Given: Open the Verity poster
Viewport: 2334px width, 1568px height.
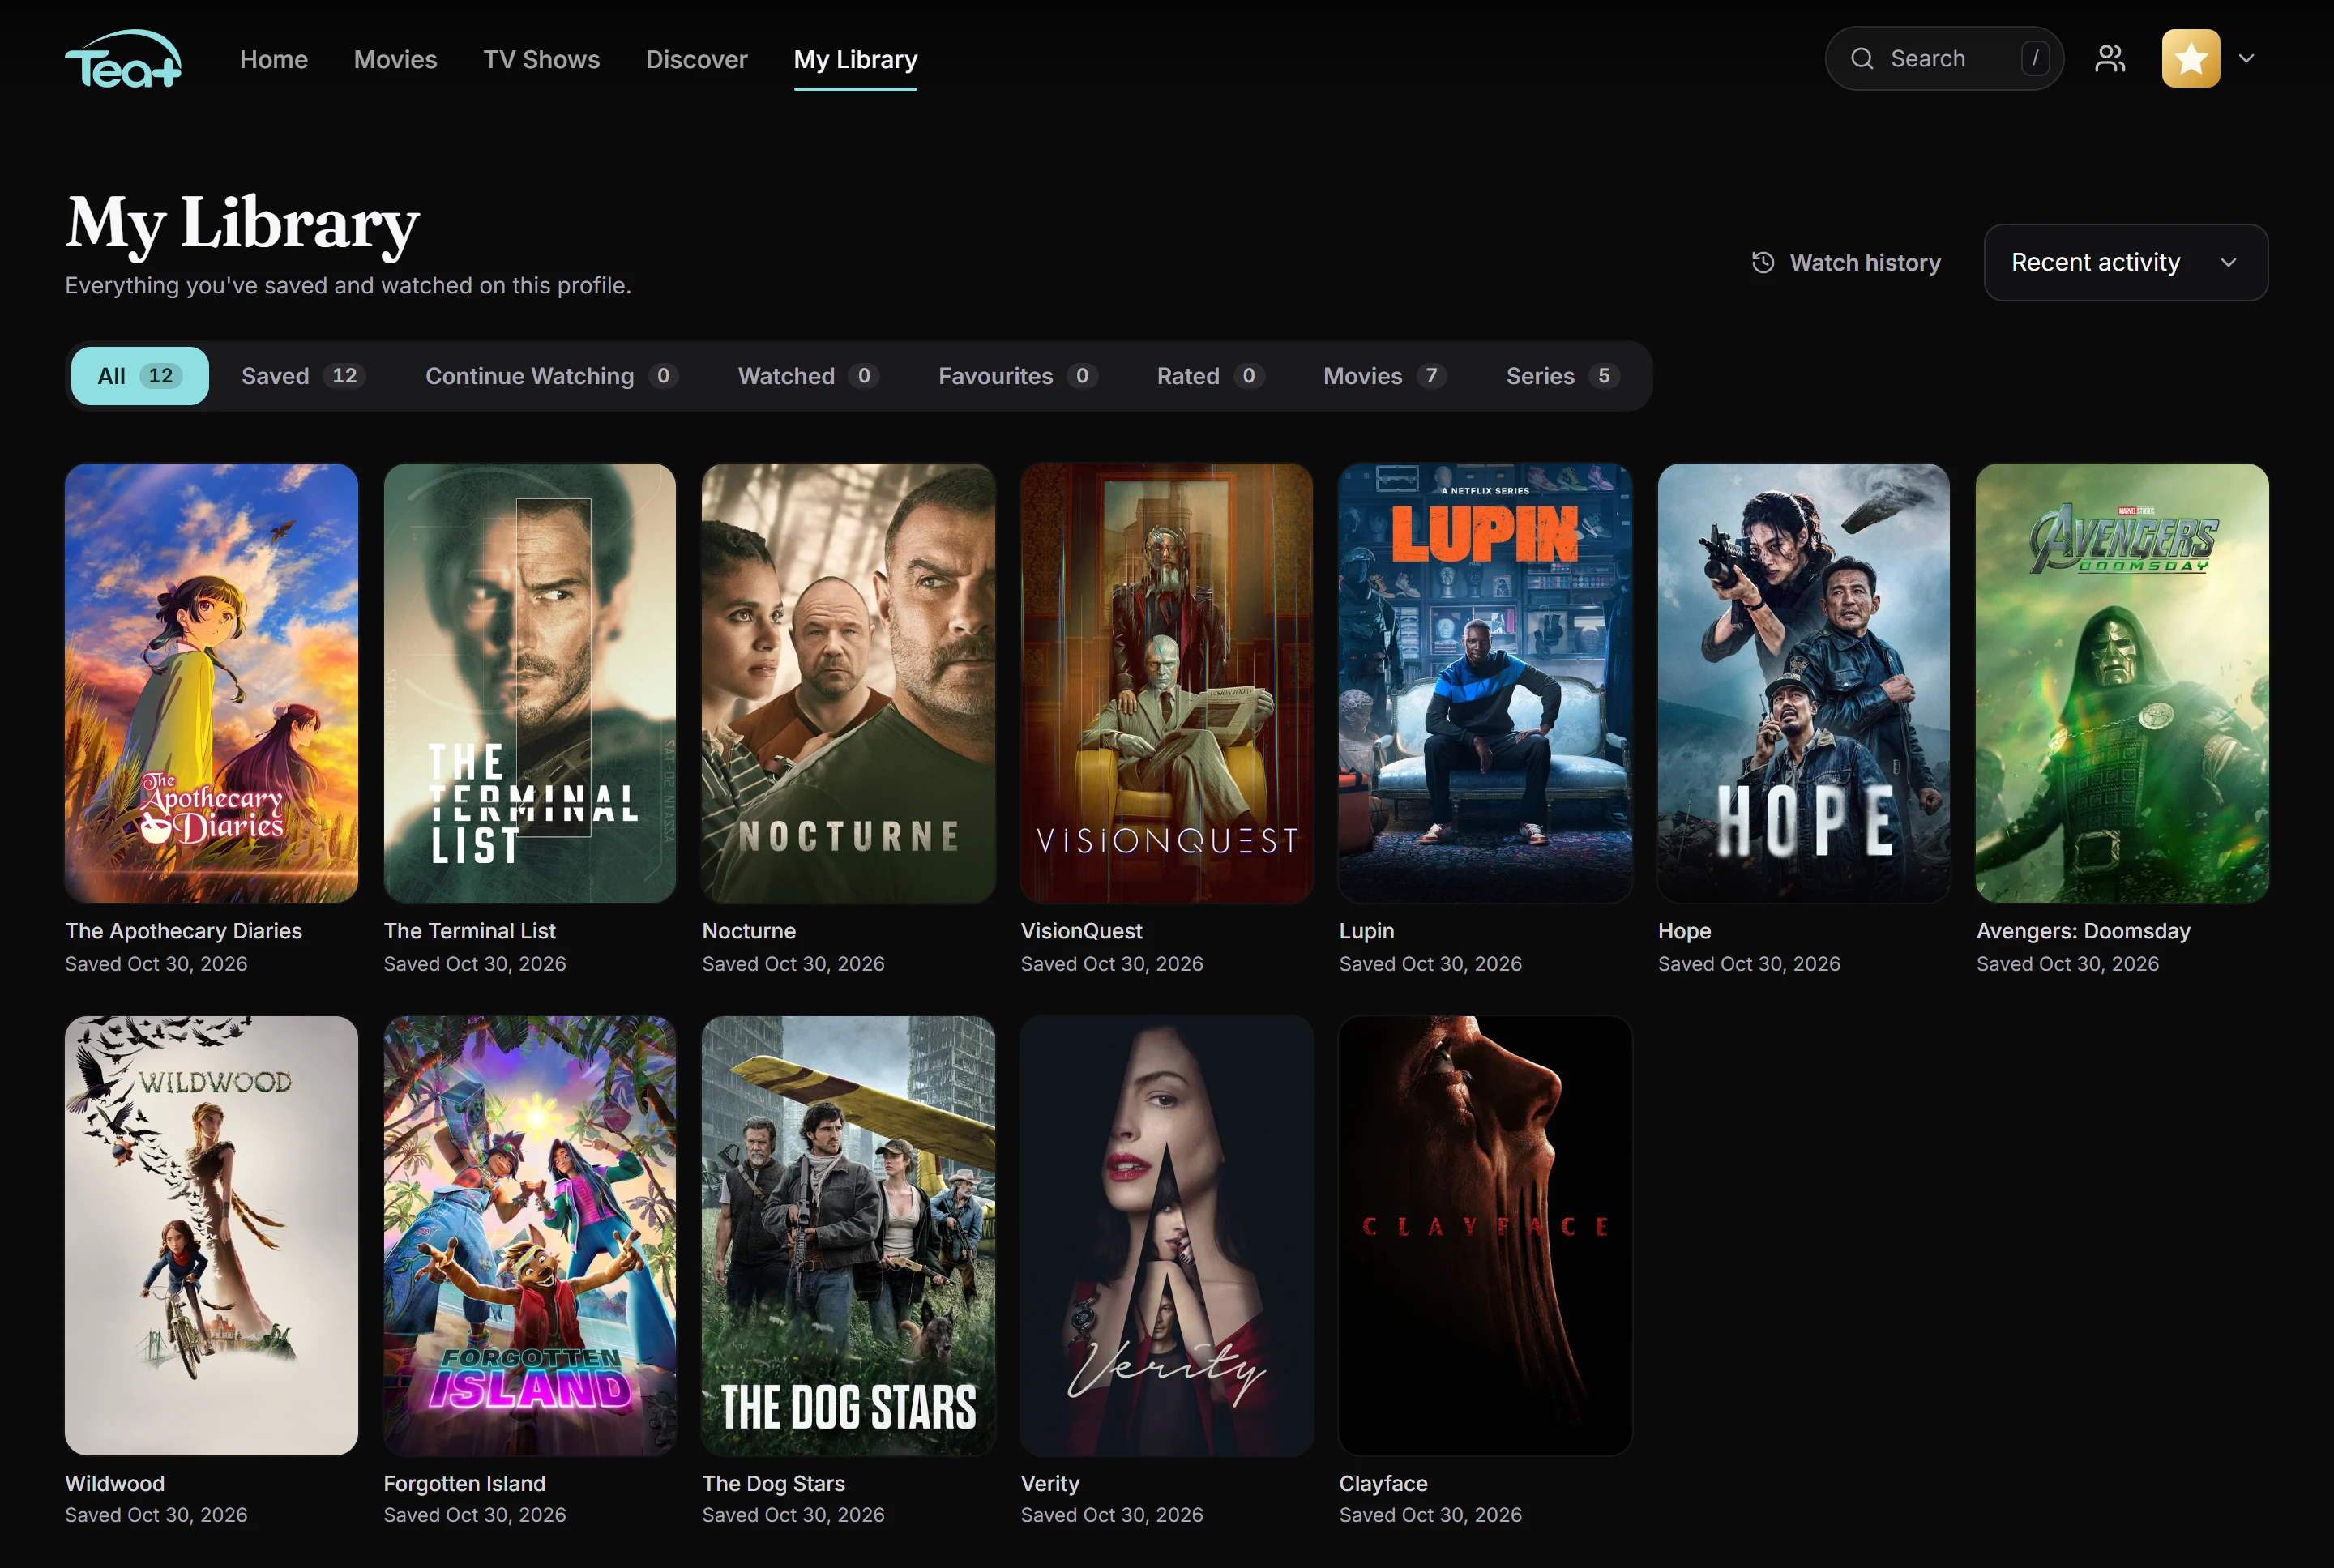Looking at the screenshot, I should point(1167,1236).
